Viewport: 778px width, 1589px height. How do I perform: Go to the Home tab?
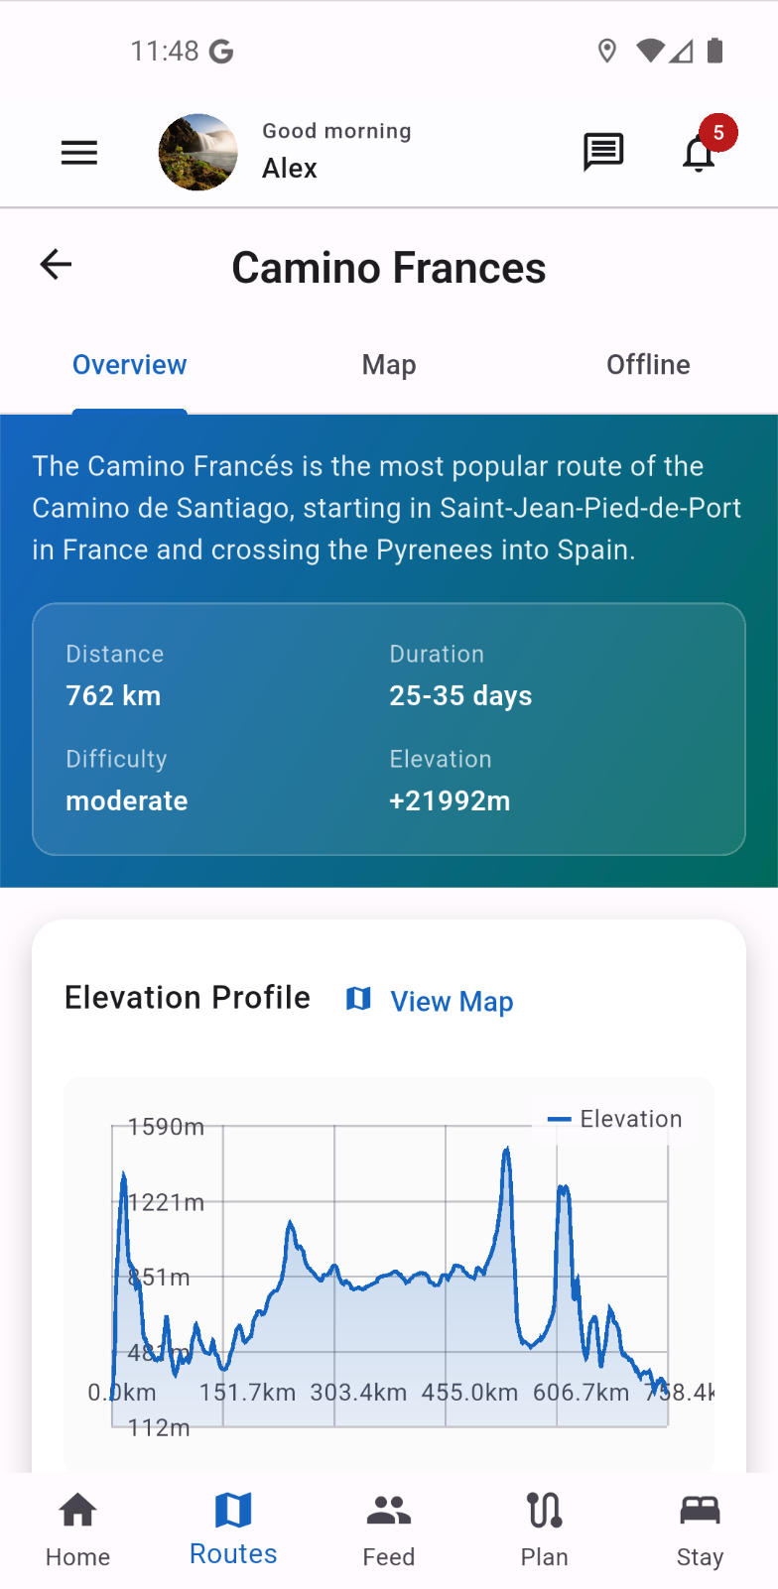click(x=77, y=1530)
